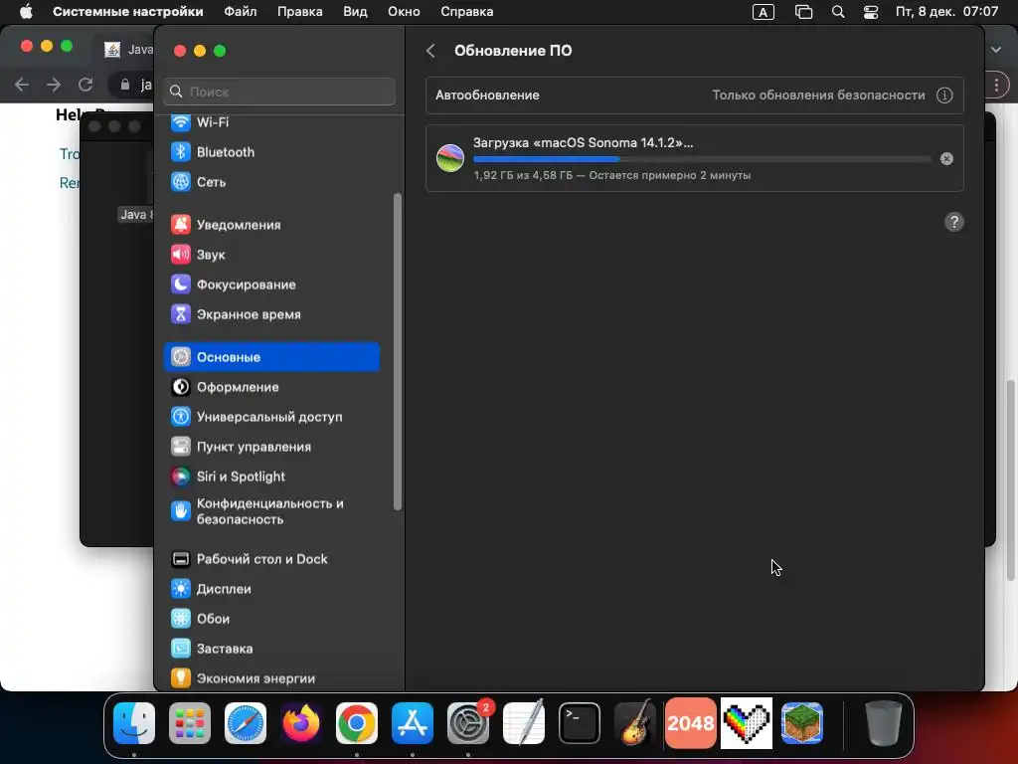
Task: Open Control Center in menu bar
Action: 871,12
